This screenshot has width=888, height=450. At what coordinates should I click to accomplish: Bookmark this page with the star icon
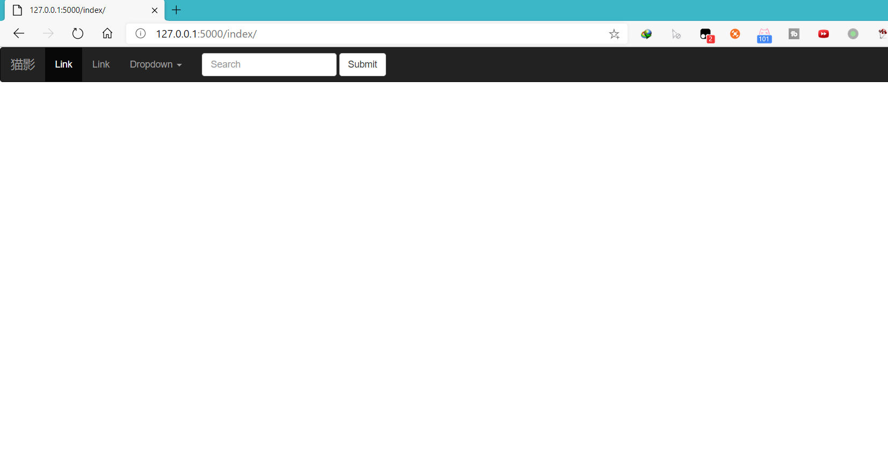click(x=614, y=34)
